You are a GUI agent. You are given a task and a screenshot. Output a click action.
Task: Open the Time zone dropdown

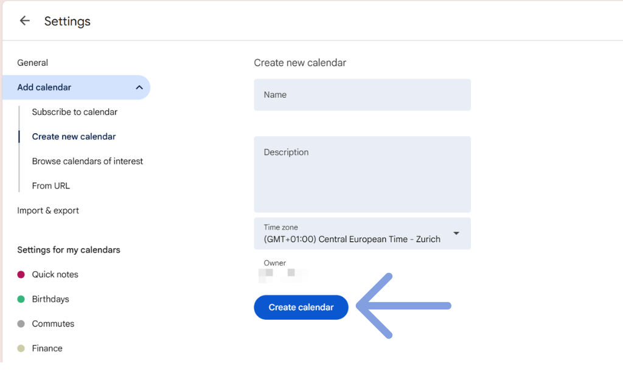pos(362,233)
